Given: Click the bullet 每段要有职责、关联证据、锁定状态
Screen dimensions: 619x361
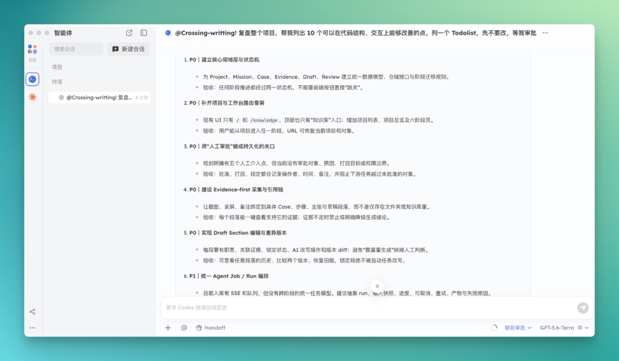Looking at the screenshot, I should (x=316, y=250).
